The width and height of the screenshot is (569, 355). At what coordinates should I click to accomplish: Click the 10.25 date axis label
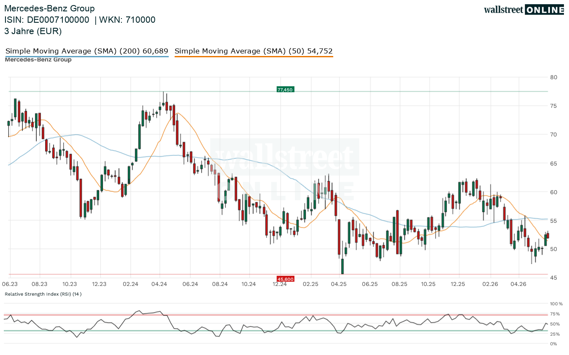tap(428, 284)
